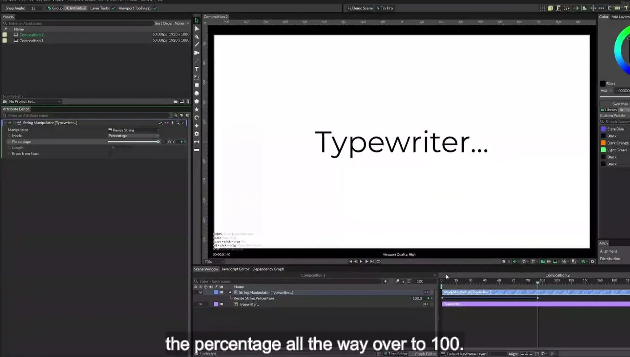Image resolution: width=630 pixels, height=357 pixels.
Task: Open the viewport settings gear icon
Action: point(593,262)
